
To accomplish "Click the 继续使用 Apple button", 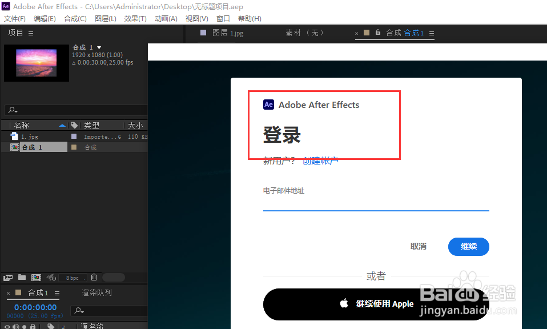I will coord(376,304).
